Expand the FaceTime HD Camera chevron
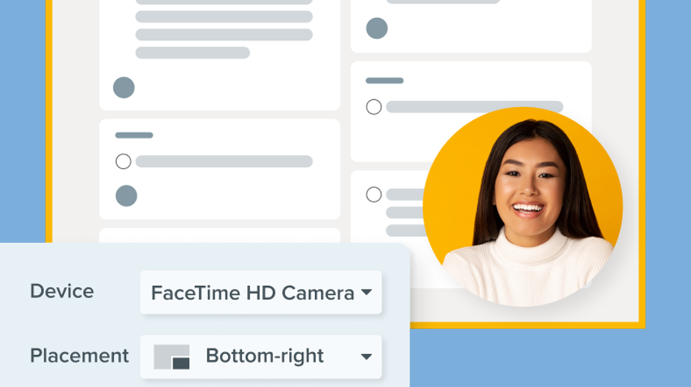 click(367, 292)
